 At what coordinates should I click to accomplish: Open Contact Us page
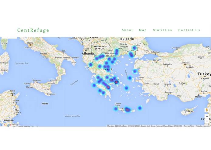coord(189,30)
